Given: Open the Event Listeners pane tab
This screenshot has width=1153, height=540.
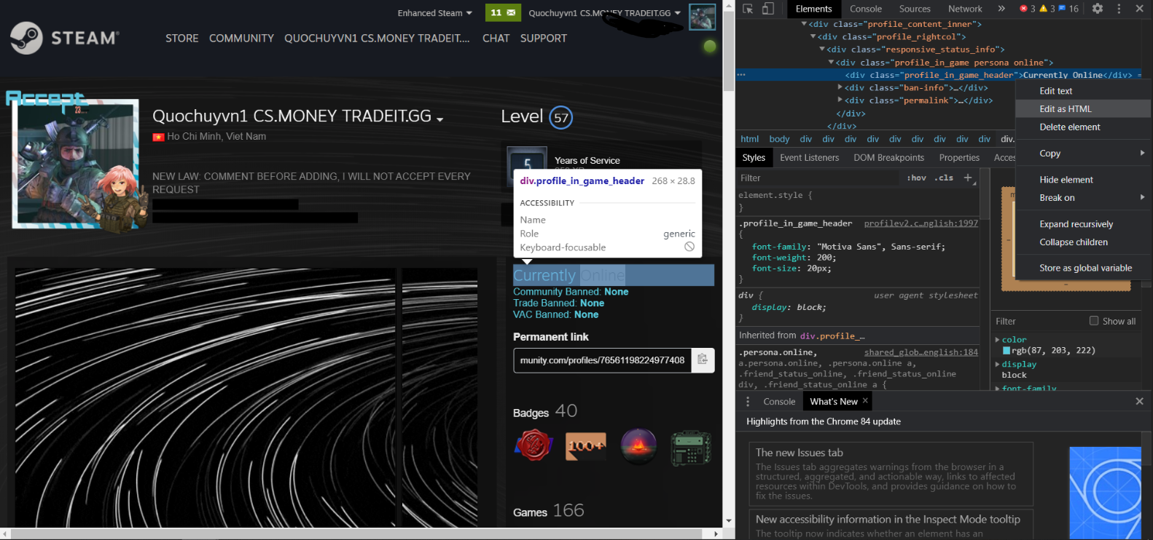Looking at the screenshot, I should [x=809, y=158].
